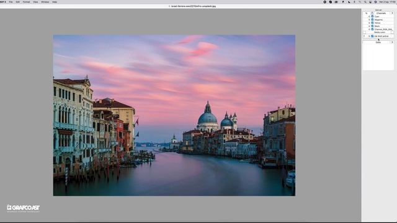Open the Window menu
The height and width of the screenshot is (223, 397).
[x=45, y=2]
